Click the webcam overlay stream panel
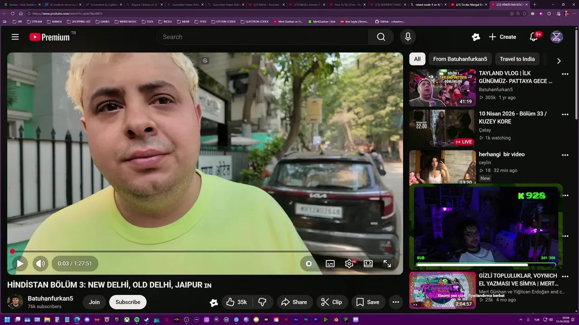Viewport: 579px width, 325px height. pos(486,227)
